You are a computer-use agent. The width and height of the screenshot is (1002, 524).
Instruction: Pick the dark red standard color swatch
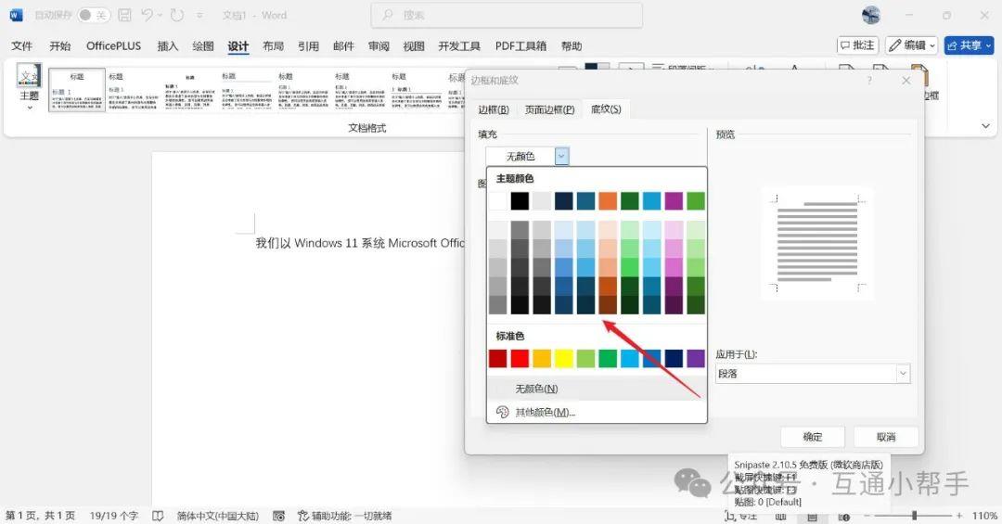498,359
